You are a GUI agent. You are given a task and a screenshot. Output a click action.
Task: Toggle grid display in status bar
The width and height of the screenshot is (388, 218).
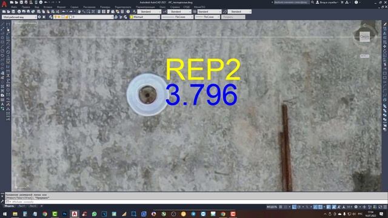(280, 207)
